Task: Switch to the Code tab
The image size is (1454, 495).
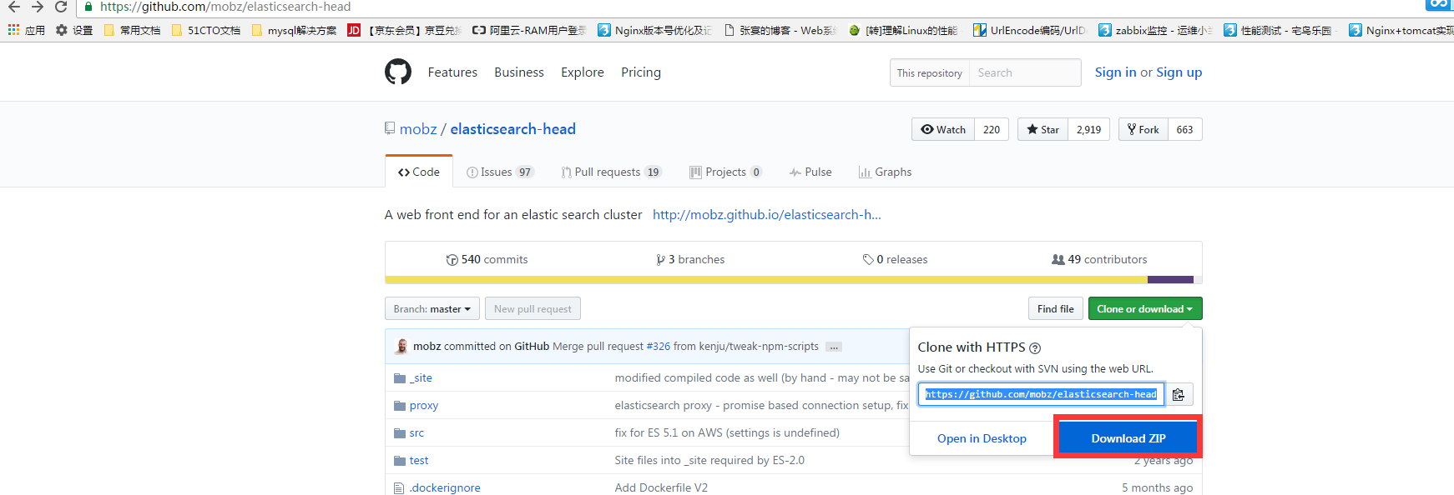Action: (419, 172)
